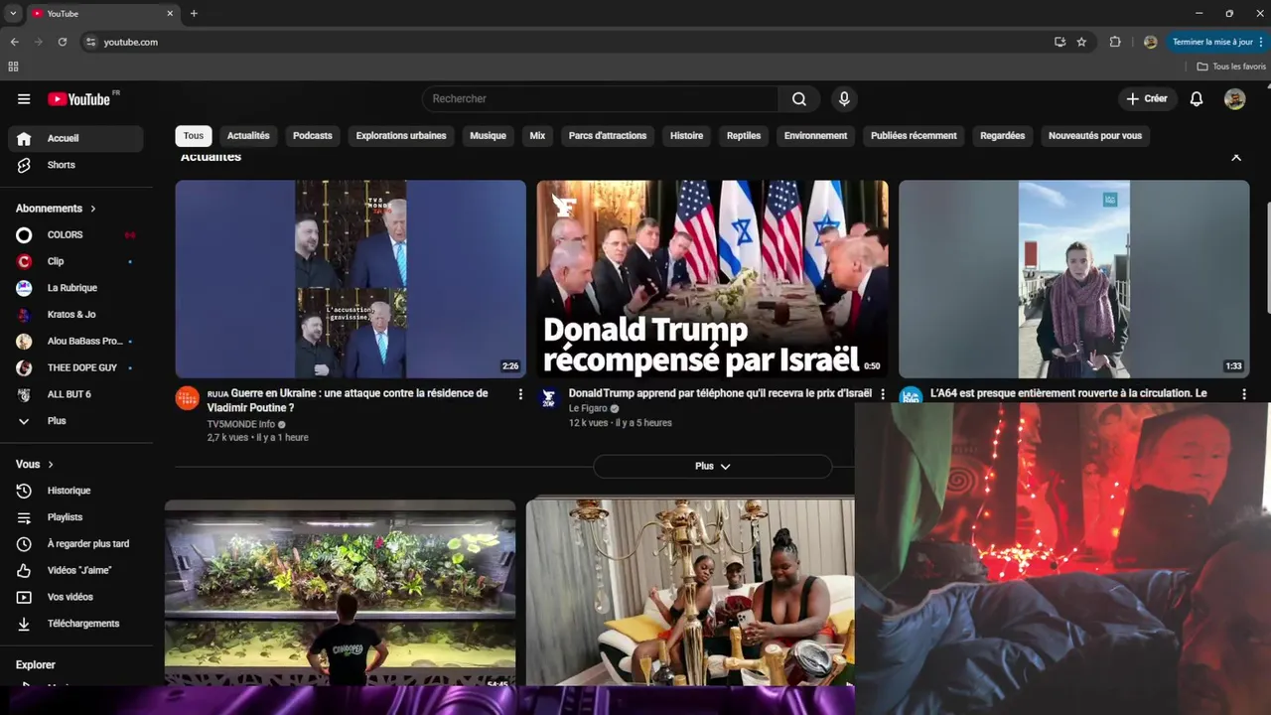Select the Histoire filter chip
This screenshot has width=1271, height=715.
coord(686,136)
